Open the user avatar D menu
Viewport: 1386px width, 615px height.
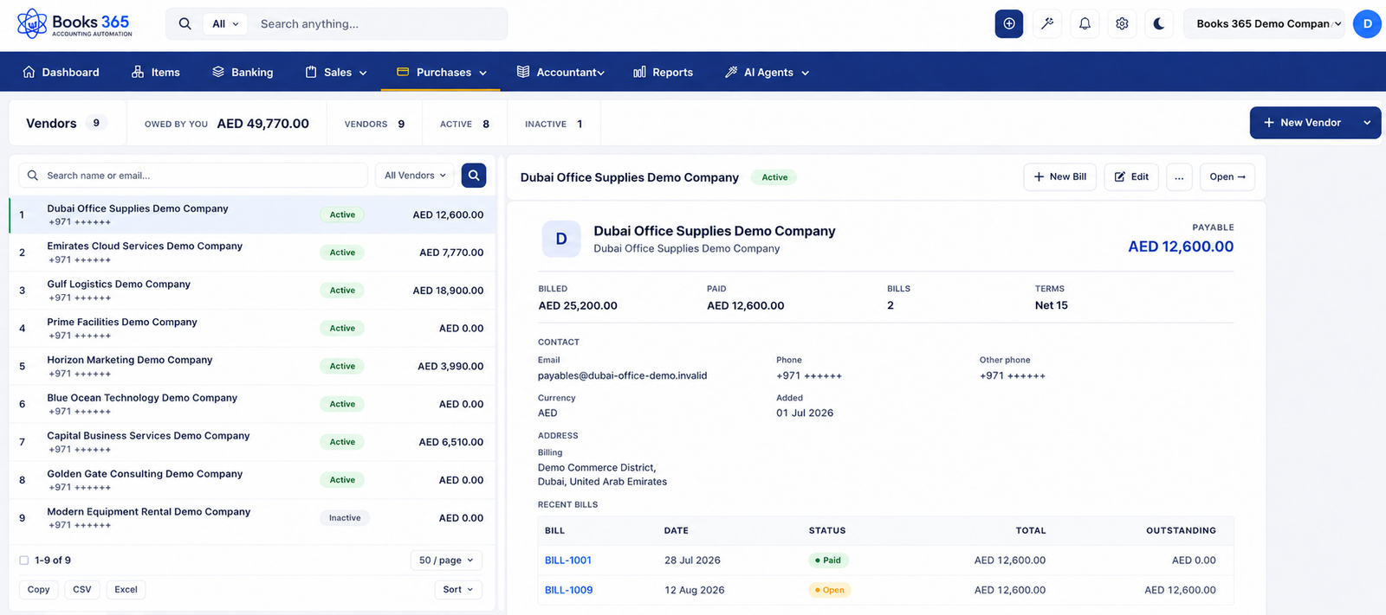coord(1367,24)
